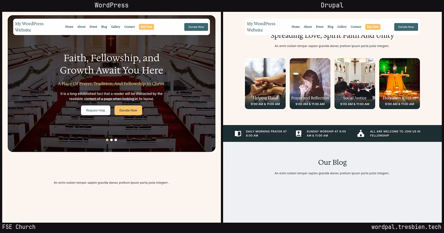The width and height of the screenshot is (444, 233).
Task: Open Event in the WordPress pane menu
Action: point(93,27)
